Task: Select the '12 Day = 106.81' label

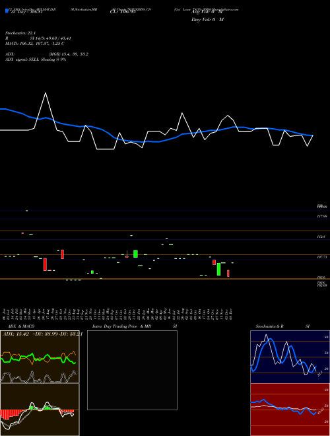Action: (x=26, y=12)
